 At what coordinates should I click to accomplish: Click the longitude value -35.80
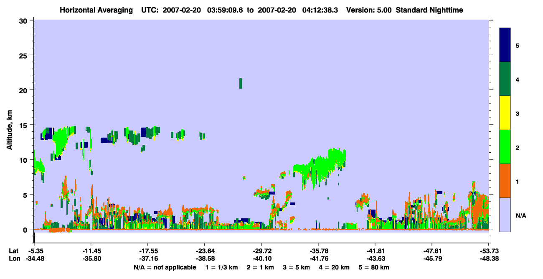91,259
